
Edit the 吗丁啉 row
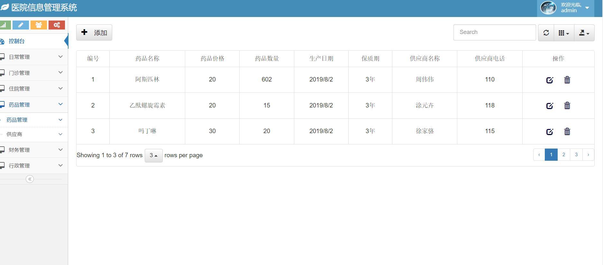[550, 132]
